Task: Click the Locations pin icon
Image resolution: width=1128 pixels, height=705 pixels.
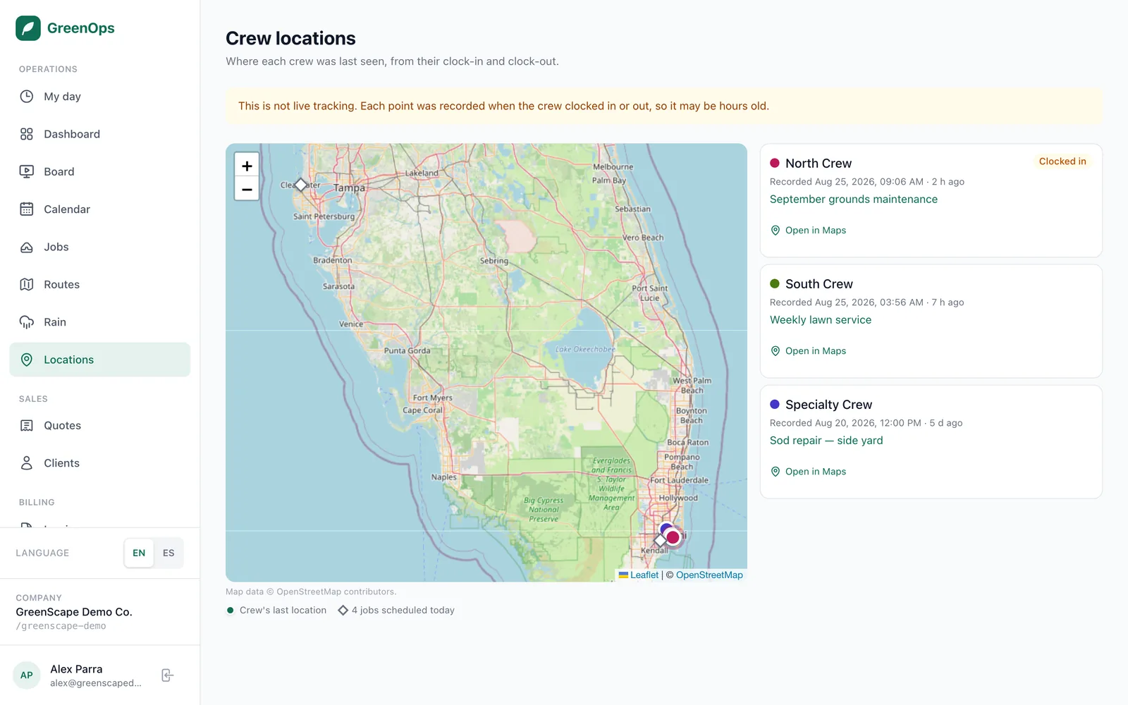Action: pyautogui.click(x=27, y=360)
